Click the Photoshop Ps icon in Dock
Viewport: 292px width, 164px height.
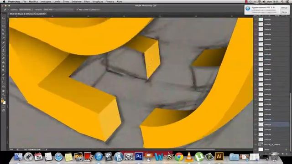tap(139, 157)
